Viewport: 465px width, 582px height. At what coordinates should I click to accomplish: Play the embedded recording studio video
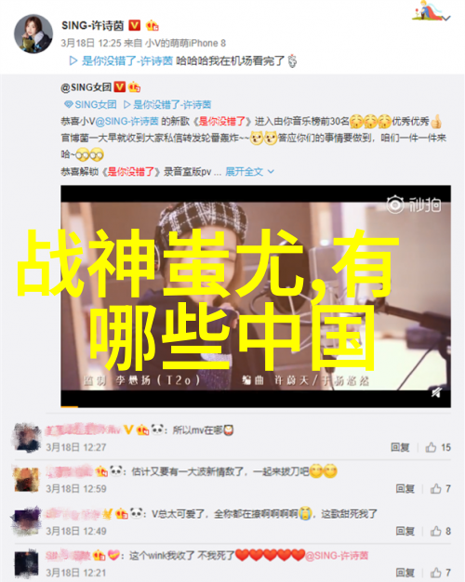click(256, 297)
